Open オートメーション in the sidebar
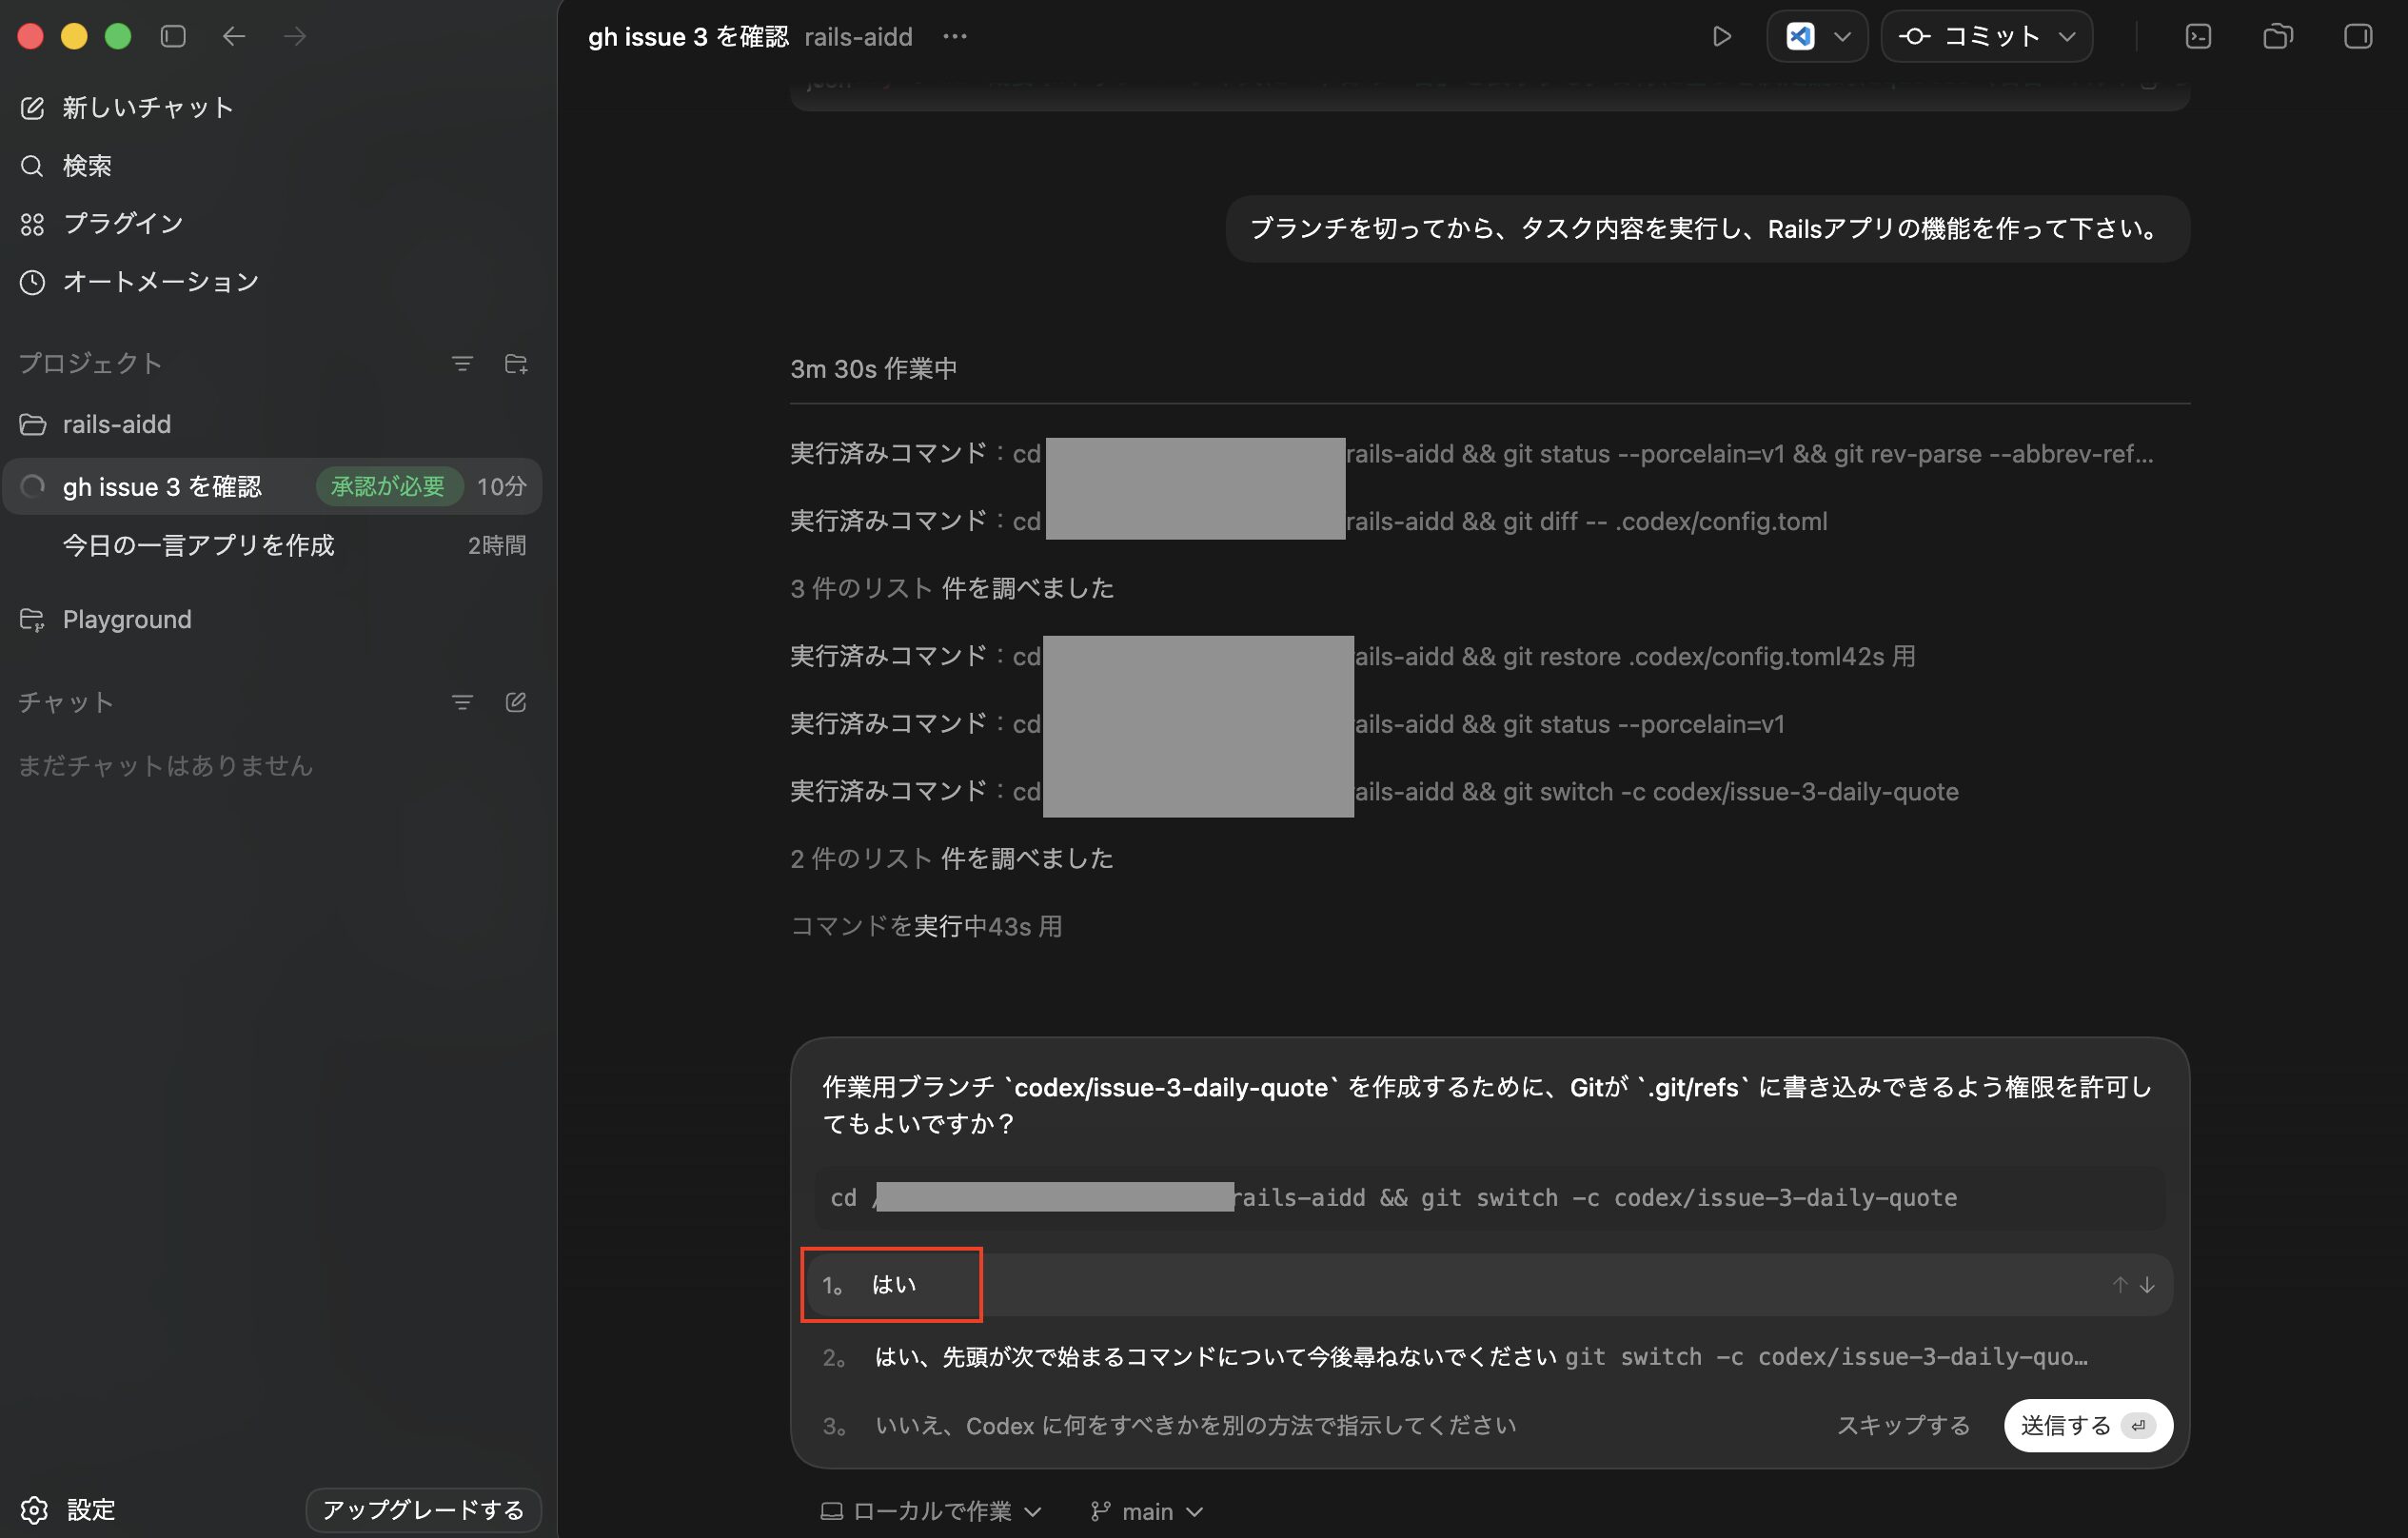Image resolution: width=2408 pixels, height=1538 pixels. (160, 282)
